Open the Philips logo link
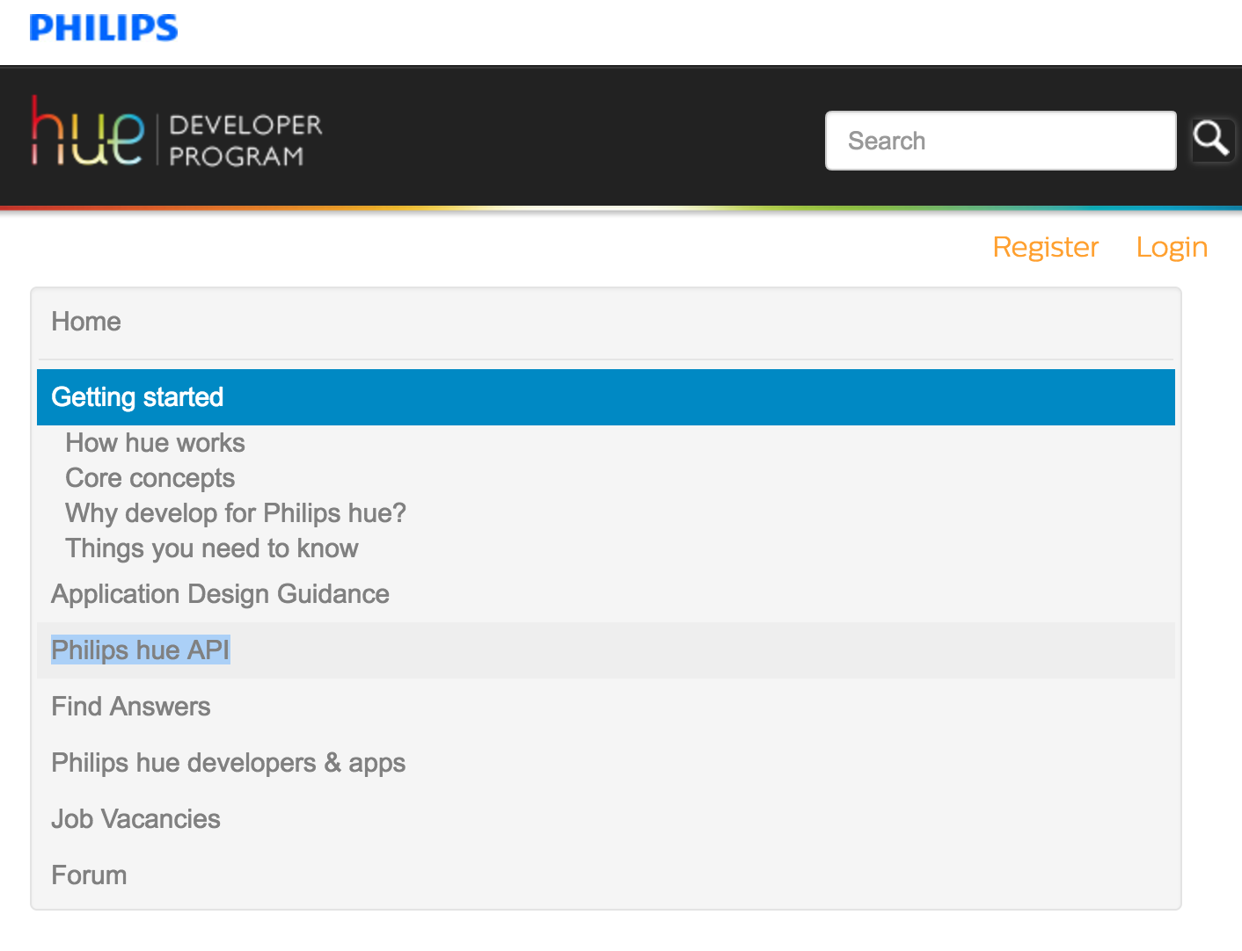The height and width of the screenshot is (951, 1242). click(104, 28)
